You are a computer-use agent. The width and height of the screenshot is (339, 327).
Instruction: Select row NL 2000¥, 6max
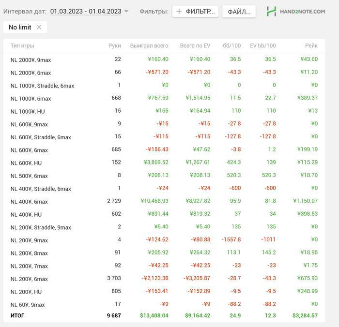point(164,73)
